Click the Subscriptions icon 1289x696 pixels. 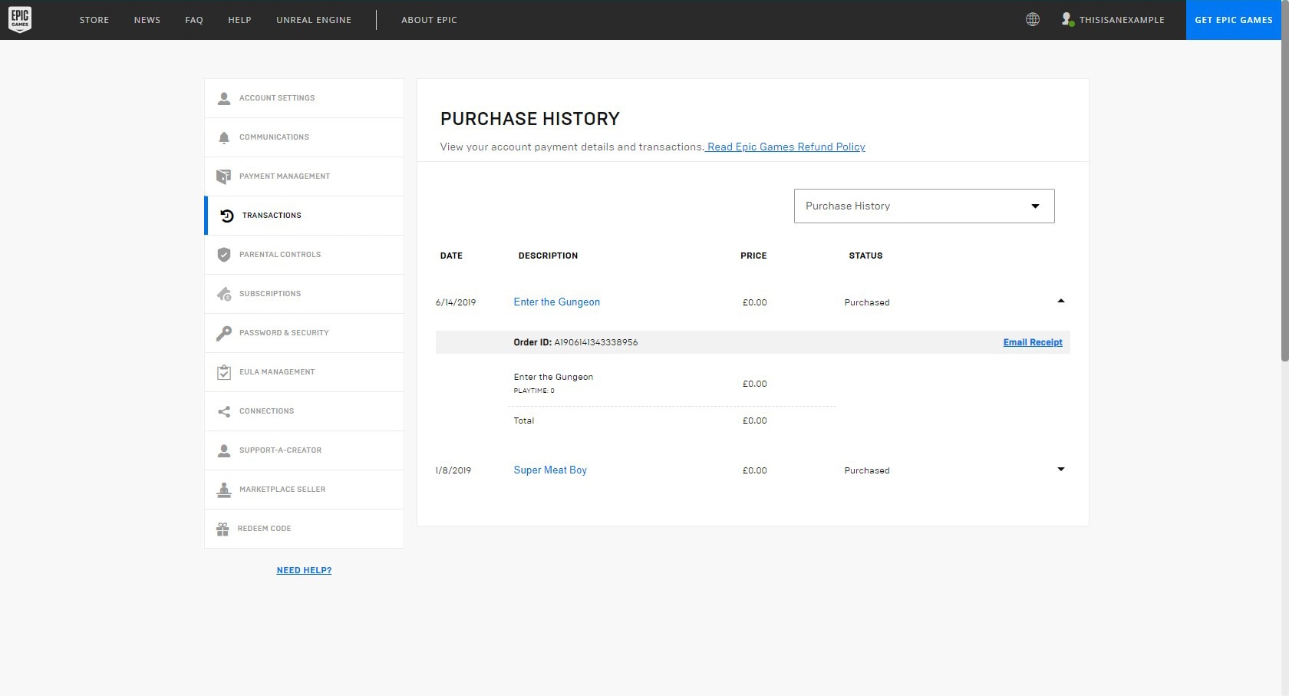(x=224, y=294)
